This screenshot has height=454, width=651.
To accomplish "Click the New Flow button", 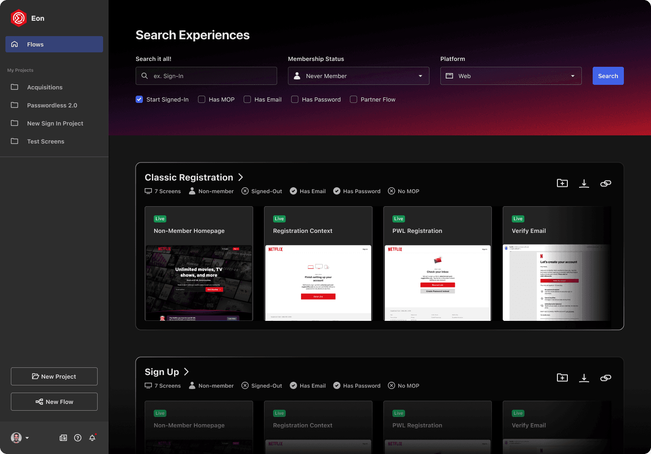I will 54,402.
